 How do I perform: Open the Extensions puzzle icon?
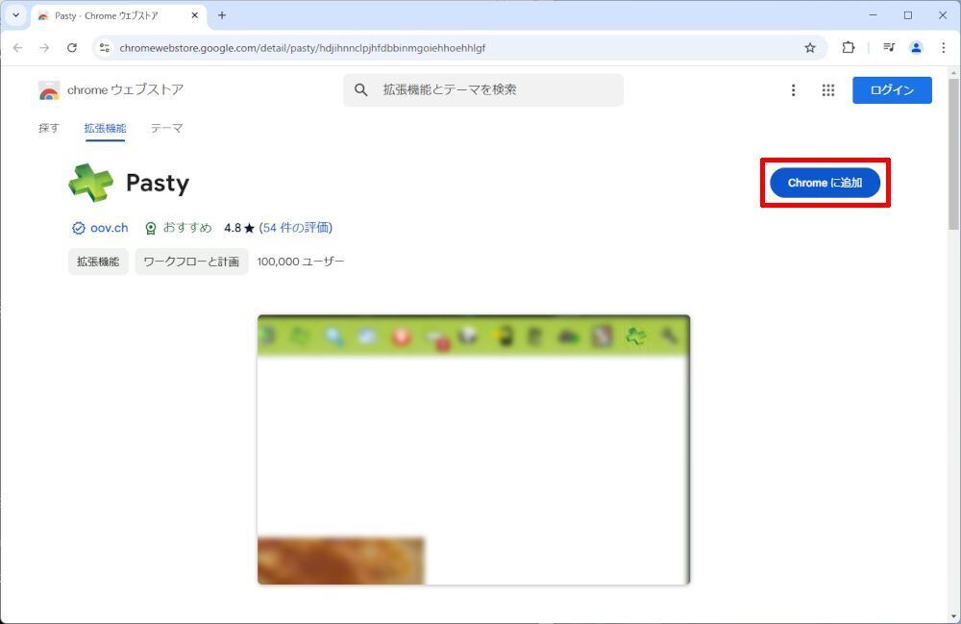coord(849,47)
